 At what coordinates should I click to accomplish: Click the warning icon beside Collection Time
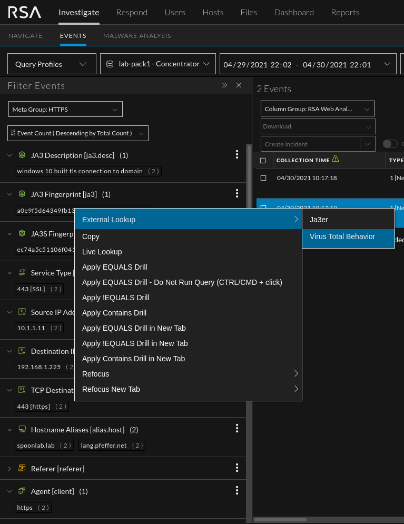click(336, 159)
